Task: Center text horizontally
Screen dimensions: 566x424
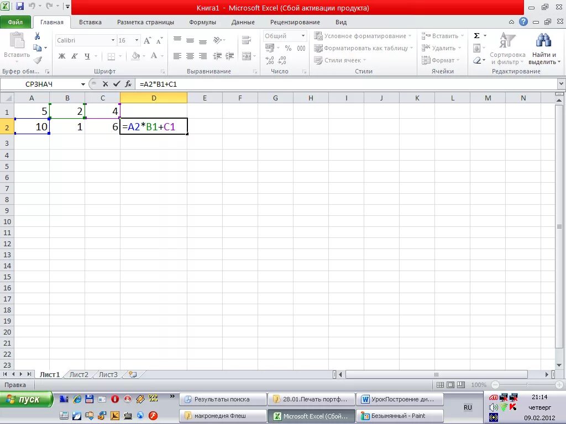Action: [x=190, y=56]
